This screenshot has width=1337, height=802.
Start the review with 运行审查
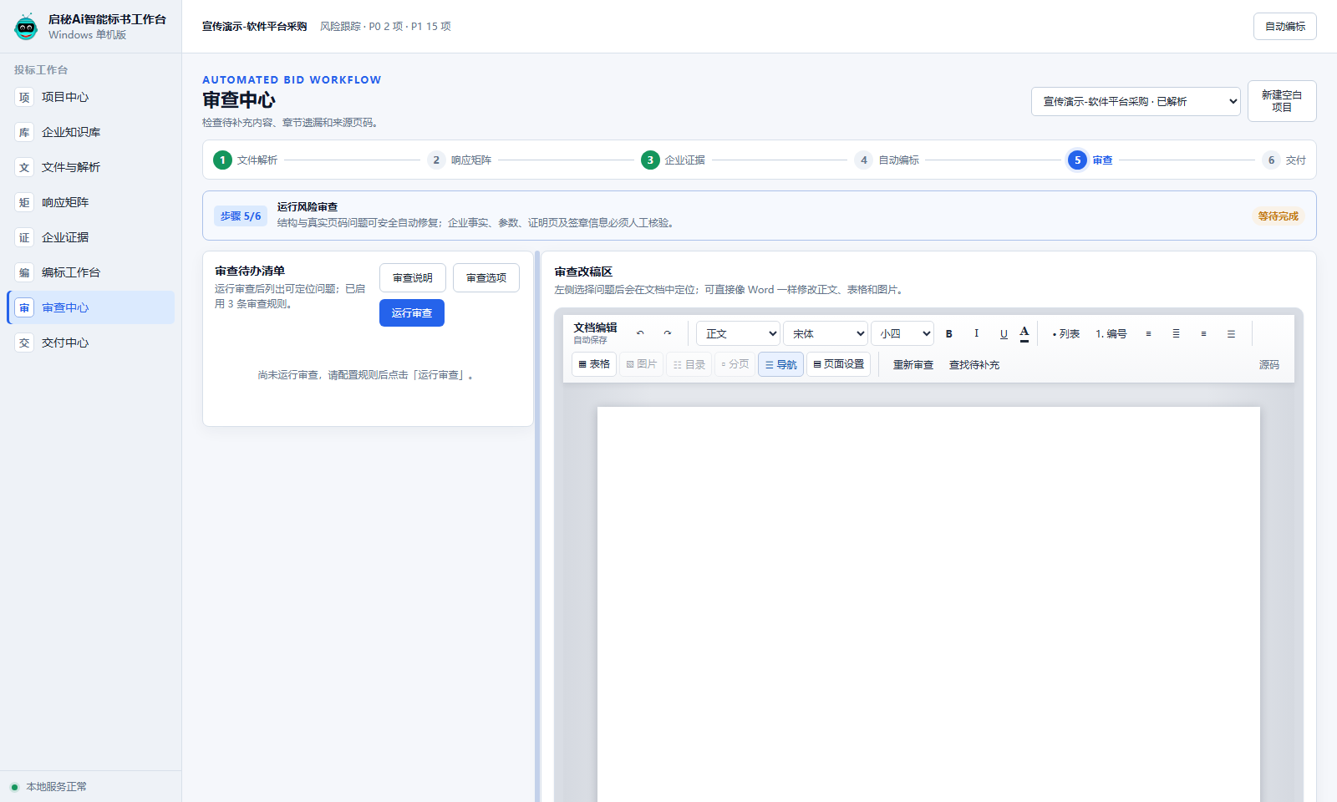click(412, 313)
